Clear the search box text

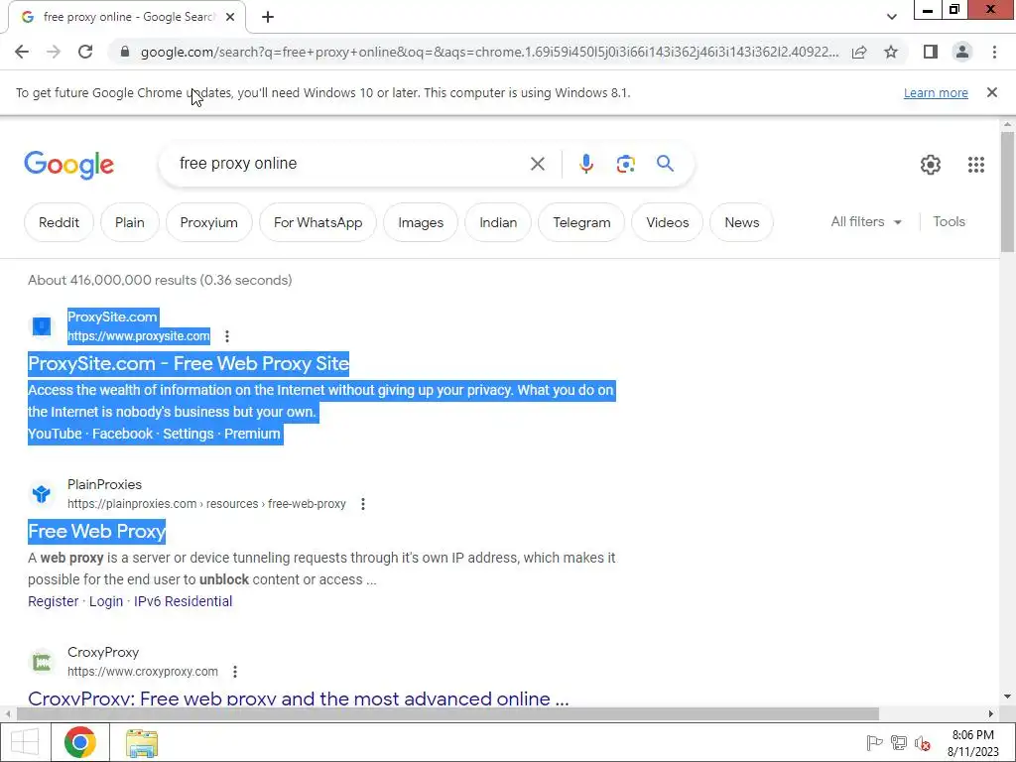[x=537, y=164]
